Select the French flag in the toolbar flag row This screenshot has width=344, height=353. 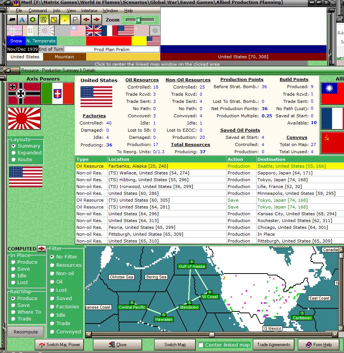point(110,31)
